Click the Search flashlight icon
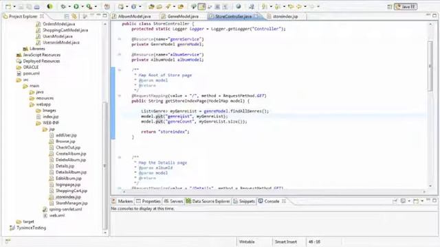440x247 pixels. pos(168,6)
